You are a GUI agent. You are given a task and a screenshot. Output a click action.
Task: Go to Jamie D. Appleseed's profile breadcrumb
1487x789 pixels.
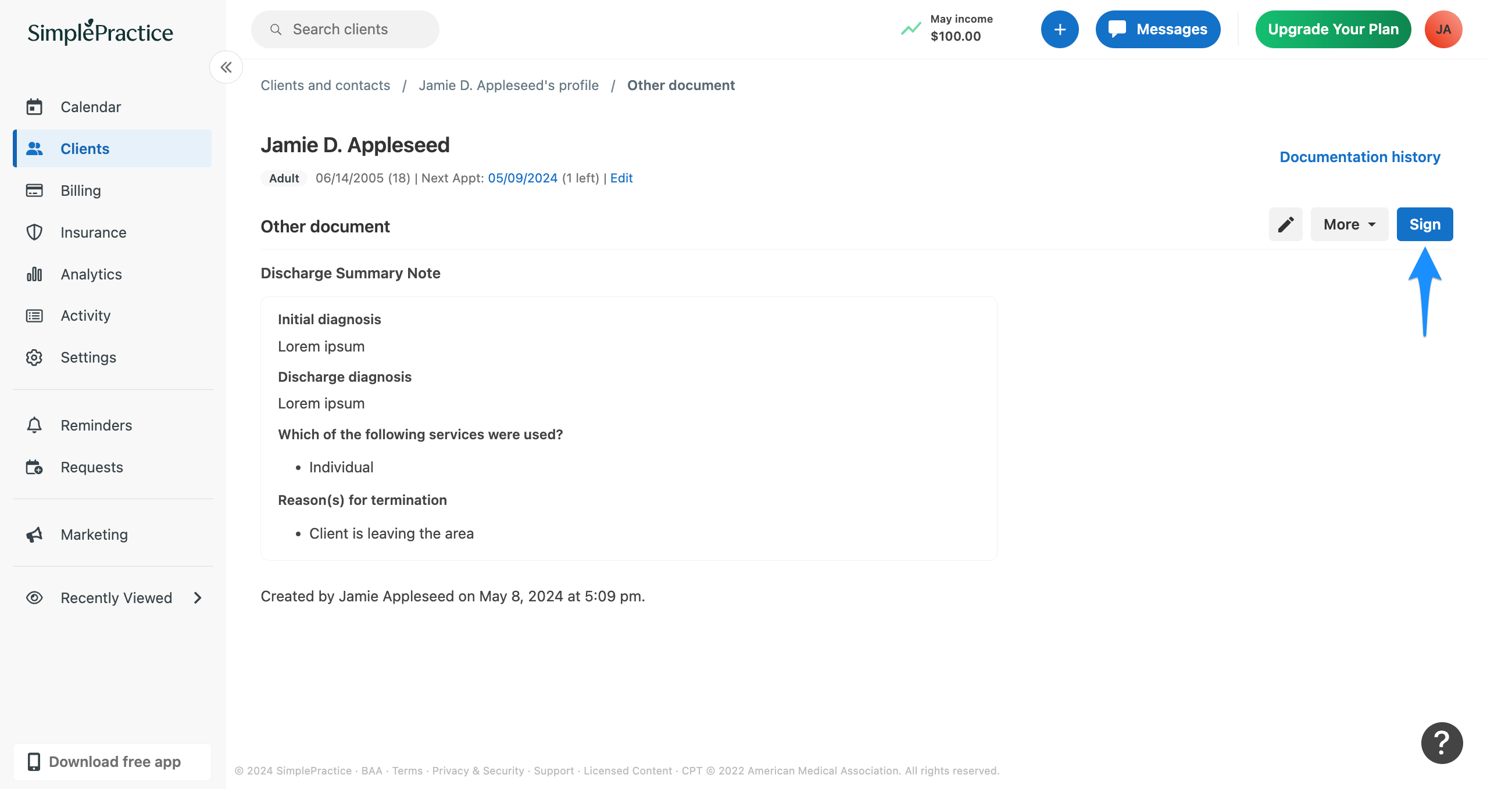tap(509, 85)
